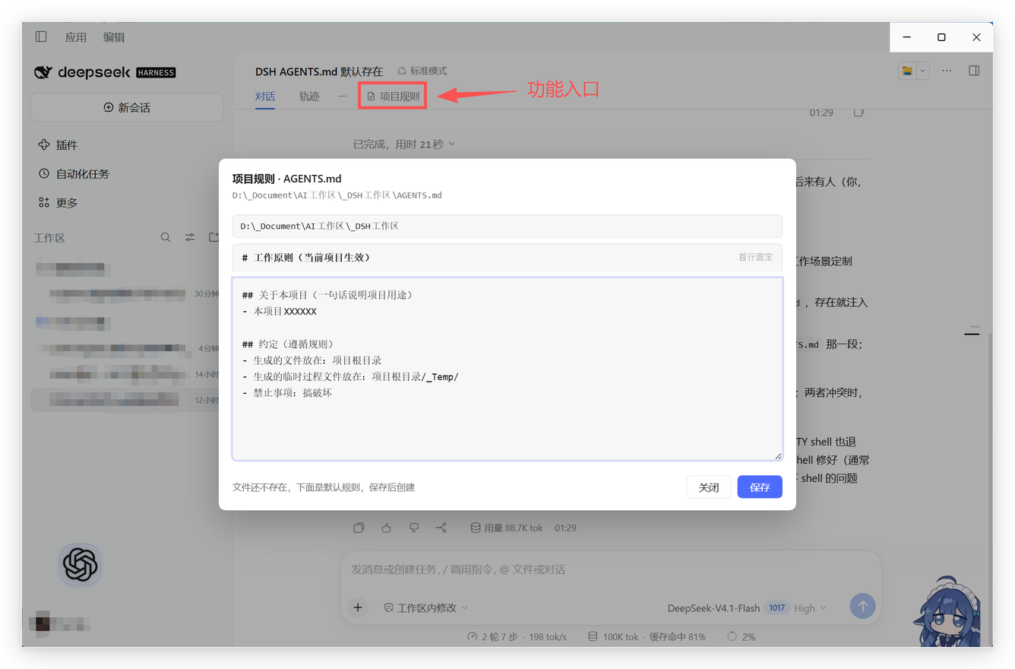Select the DeepSeek-V4.1-Flash model selector
Image resolution: width=1015 pixels, height=669 pixels.
(714, 607)
